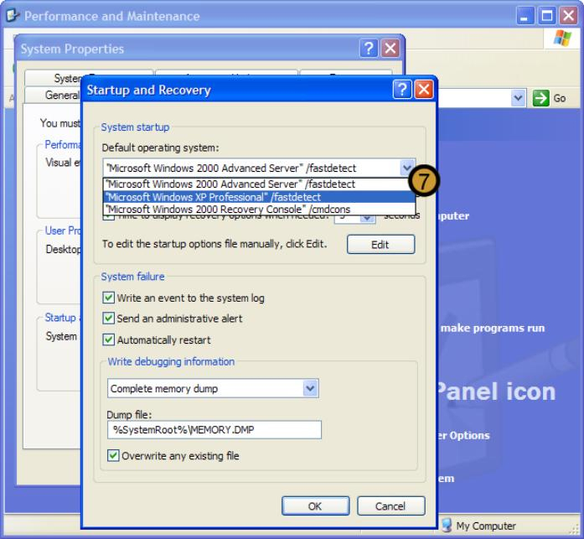Minimize the Performance and Maintenance window
This screenshot has height=539, width=584.
pyautogui.click(x=525, y=16)
